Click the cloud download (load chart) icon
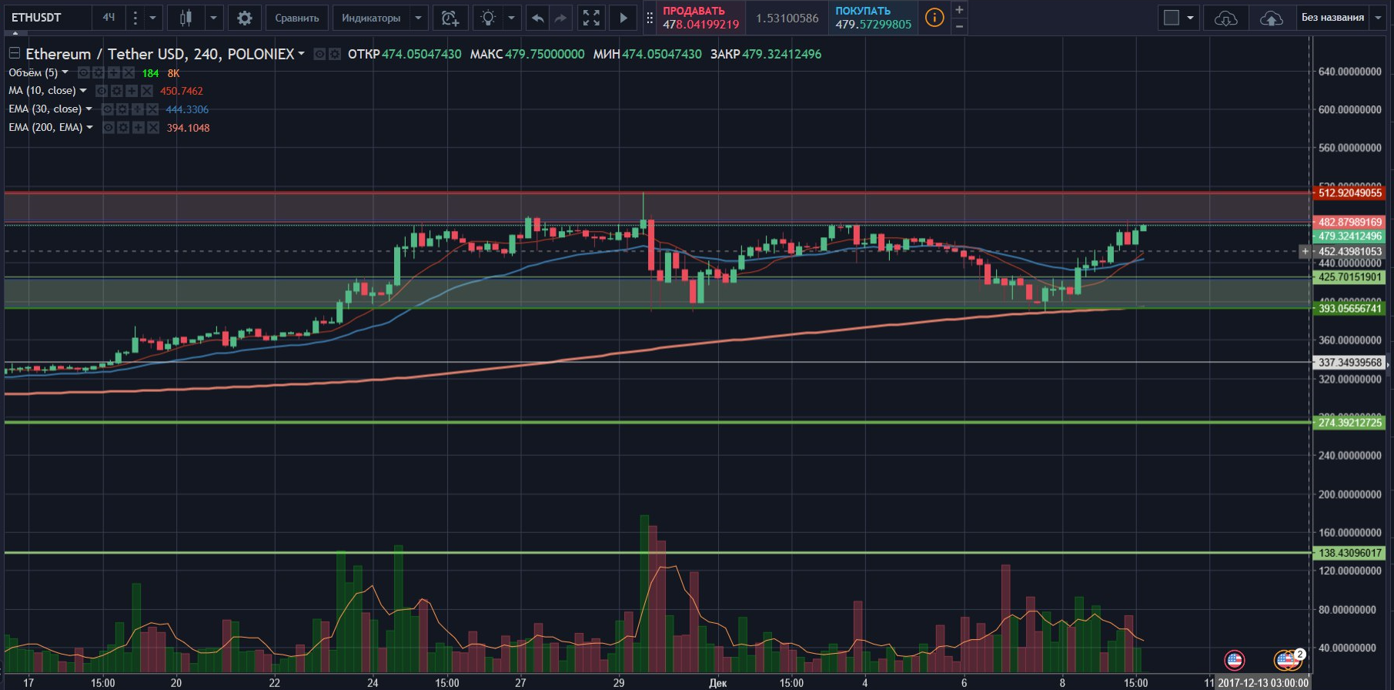The width and height of the screenshot is (1394, 690). coord(1225,18)
